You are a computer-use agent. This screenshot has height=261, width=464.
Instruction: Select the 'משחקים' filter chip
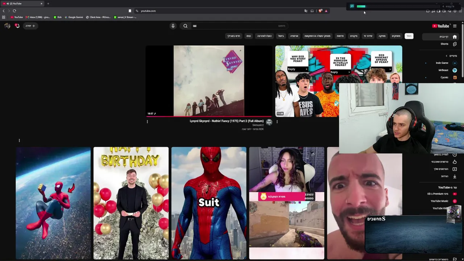point(396,36)
